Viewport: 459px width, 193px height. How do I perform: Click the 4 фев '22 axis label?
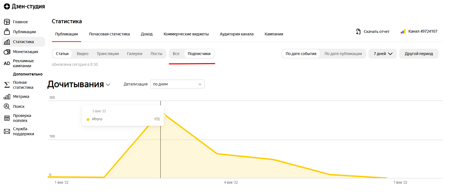(231, 182)
